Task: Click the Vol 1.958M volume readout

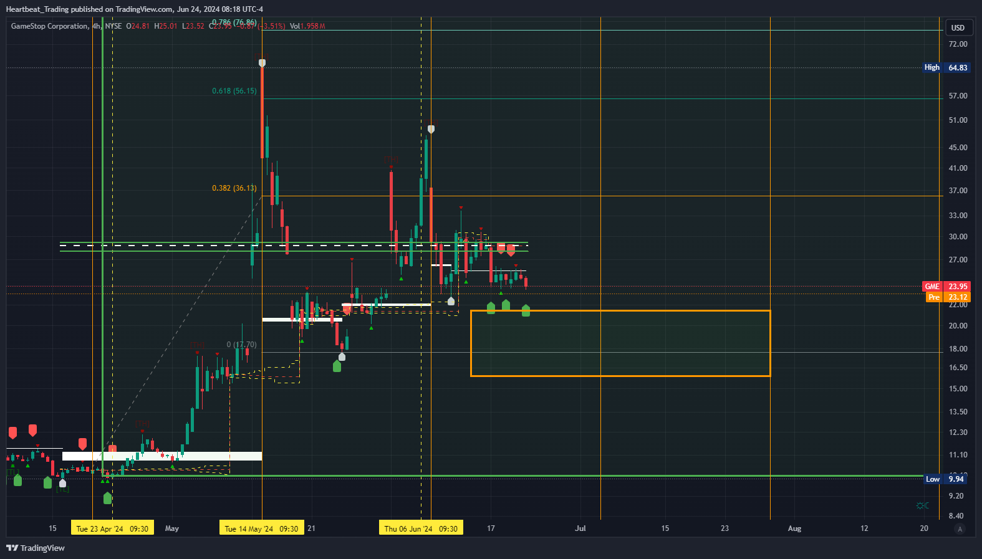Action: click(x=307, y=26)
